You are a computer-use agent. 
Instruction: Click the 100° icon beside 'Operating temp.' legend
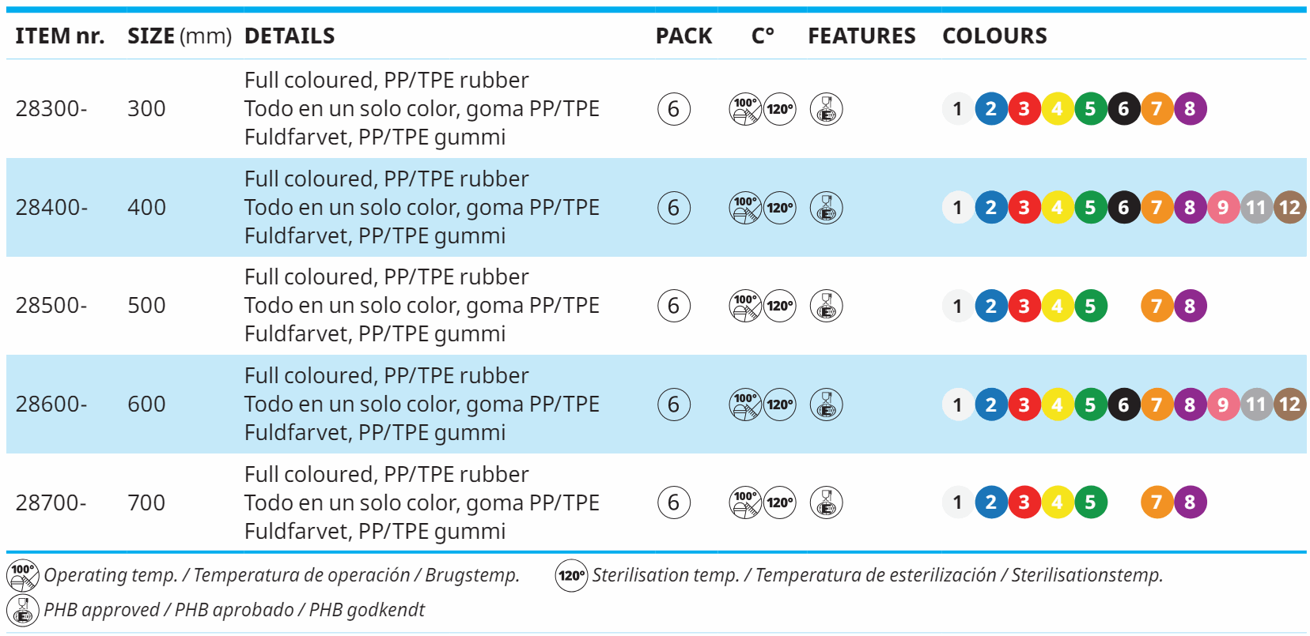point(22,575)
